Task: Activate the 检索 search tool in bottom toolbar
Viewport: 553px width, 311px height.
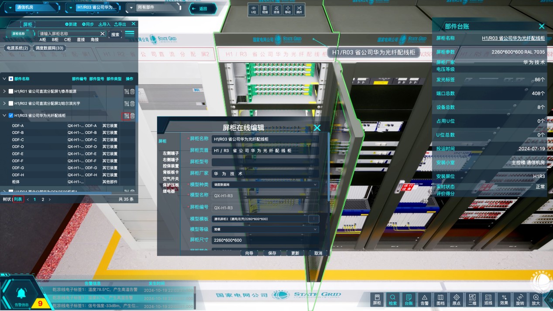Action: point(393,299)
